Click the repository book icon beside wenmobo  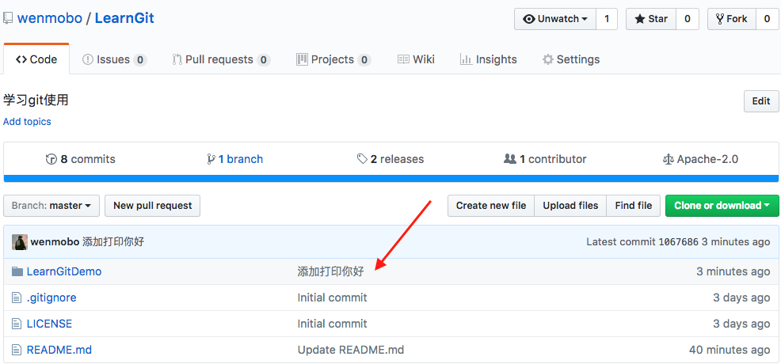pos(7,18)
